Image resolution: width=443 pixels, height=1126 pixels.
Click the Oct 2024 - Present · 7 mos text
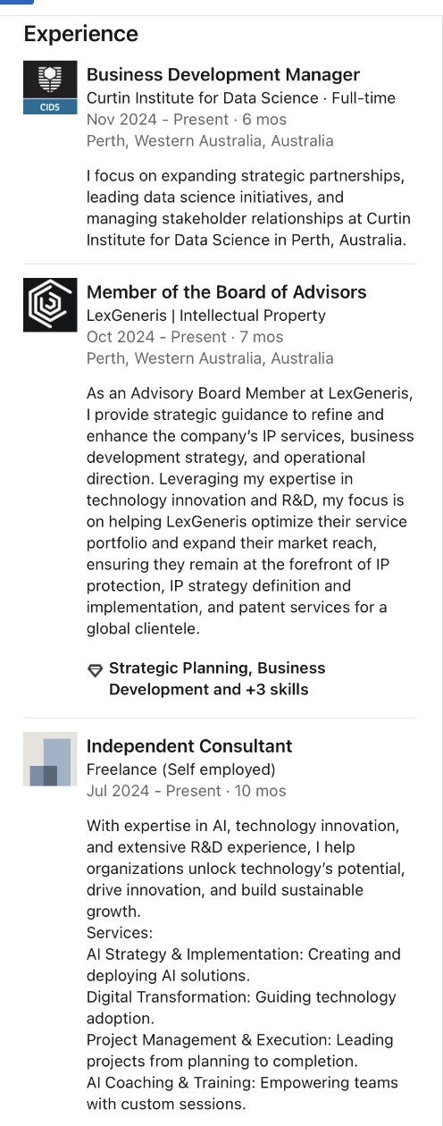(185, 337)
